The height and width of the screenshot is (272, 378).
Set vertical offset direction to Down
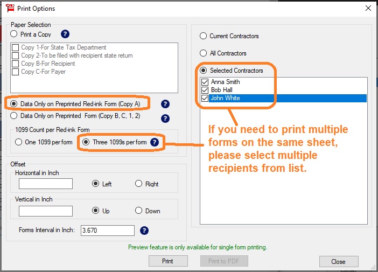coord(138,211)
